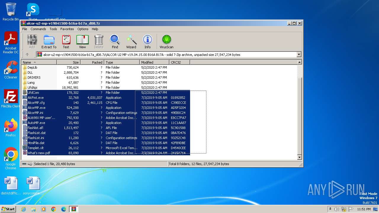This screenshot has width=379, height=213.
Task: Open Firefox desktop shortcut
Action: (x=11, y=128)
